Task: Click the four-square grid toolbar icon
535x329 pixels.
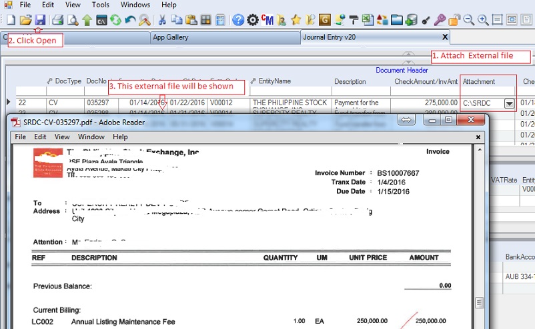Action: (205, 20)
